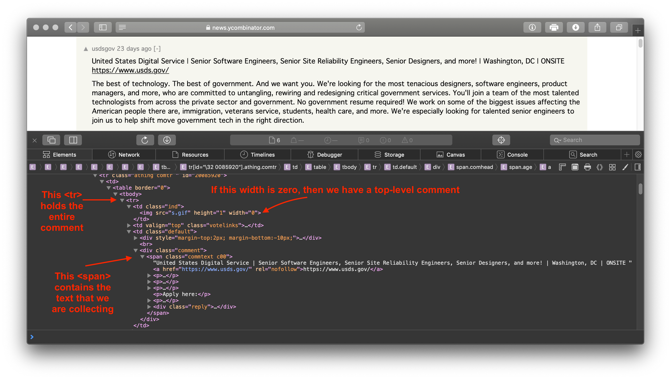Switch to the Network tab
The image size is (671, 380).
tap(124, 154)
